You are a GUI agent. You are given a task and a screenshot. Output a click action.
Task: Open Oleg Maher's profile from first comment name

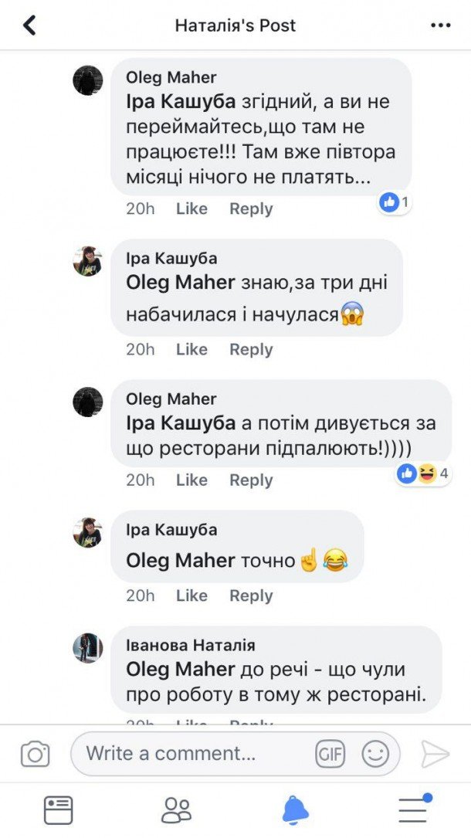pyautogui.click(x=171, y=77)
